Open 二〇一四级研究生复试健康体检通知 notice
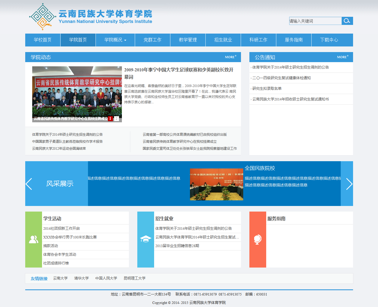 (282, 78)
